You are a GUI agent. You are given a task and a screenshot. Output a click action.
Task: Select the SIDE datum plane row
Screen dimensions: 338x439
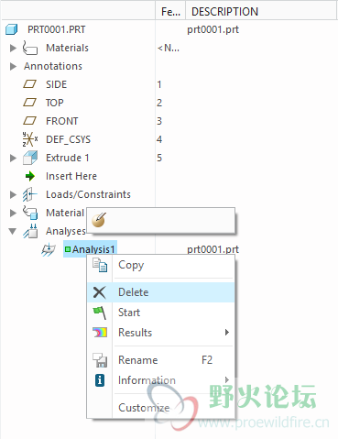click(x=56, y=84)
